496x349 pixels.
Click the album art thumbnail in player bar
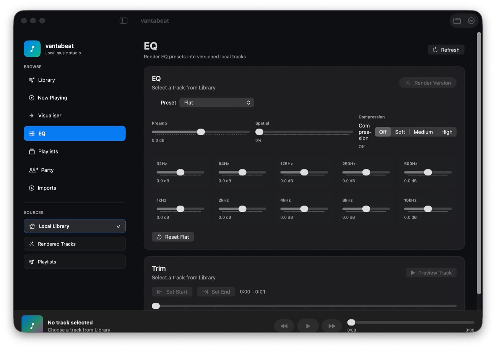(x=32, y=324)
